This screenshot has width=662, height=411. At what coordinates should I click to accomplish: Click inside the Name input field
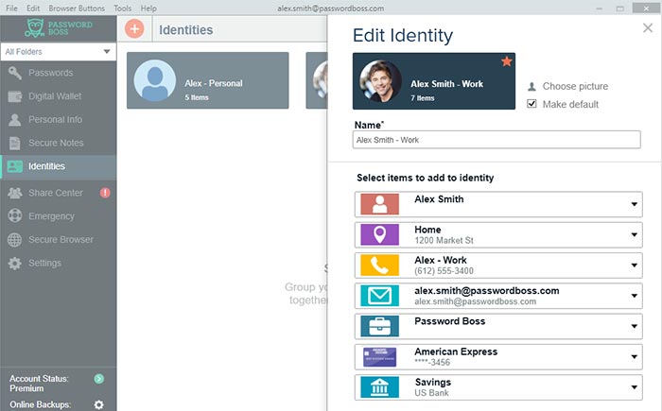pyautogui.click(x=496, y=140)
